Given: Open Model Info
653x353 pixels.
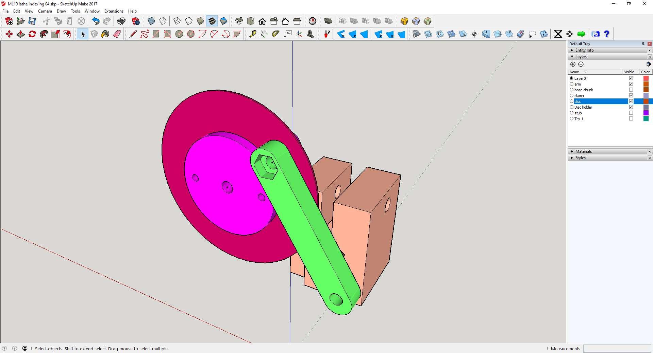Looking at the screenshot, I should (x=136, y=21).
